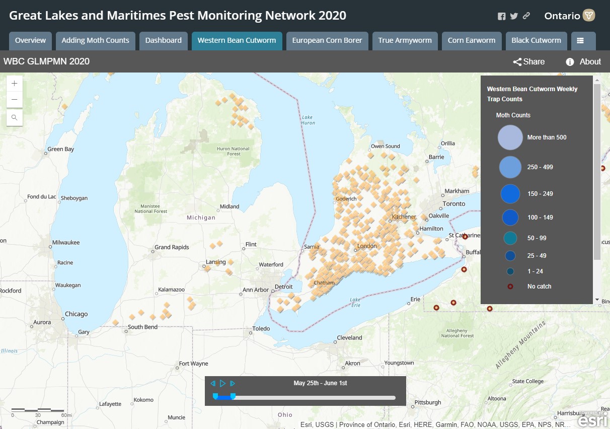The height and width of the screenshot is (429, 610).
Task: Select the True Armyworm tab
Action: (405, 40)
